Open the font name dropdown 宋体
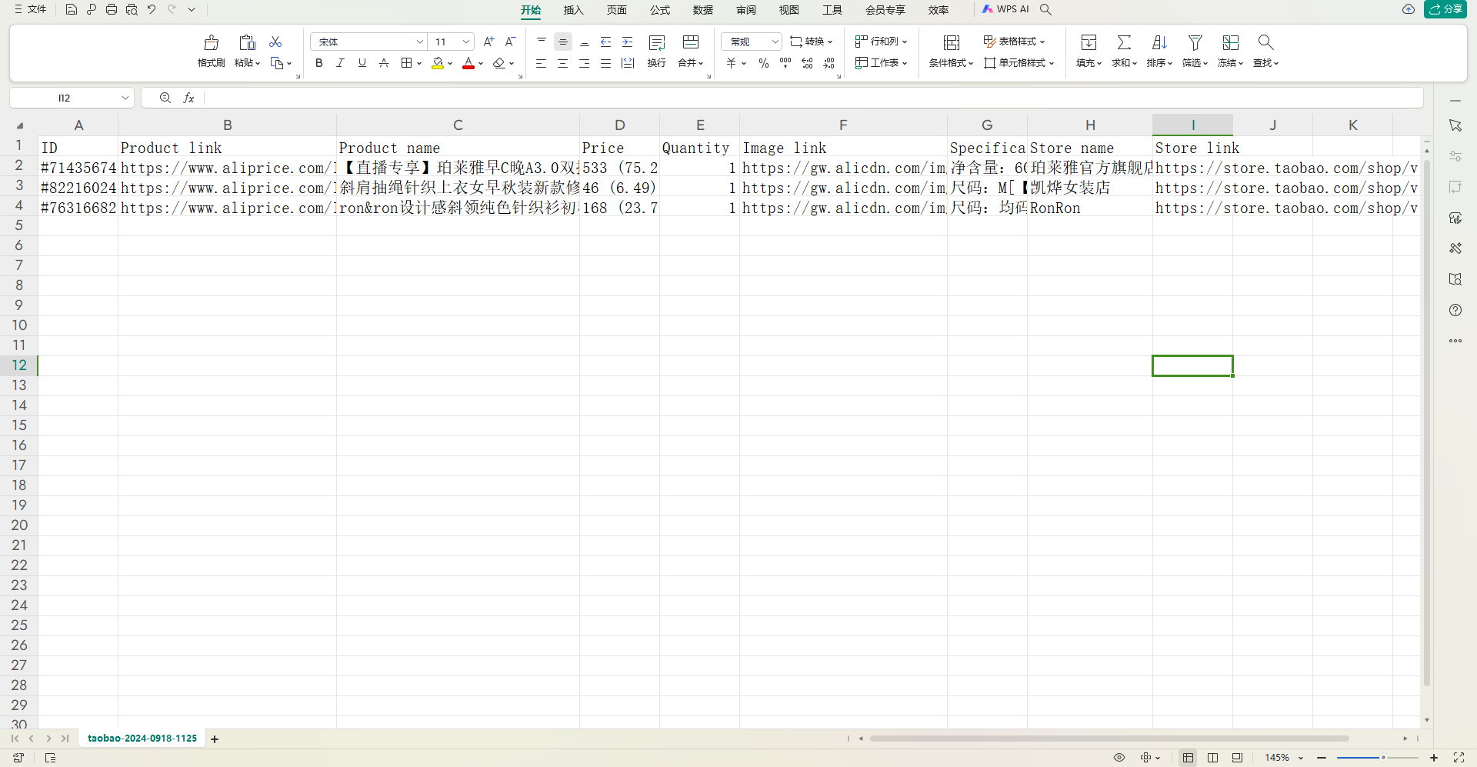This screenshot has height=767, width=1477. (420, 42)
